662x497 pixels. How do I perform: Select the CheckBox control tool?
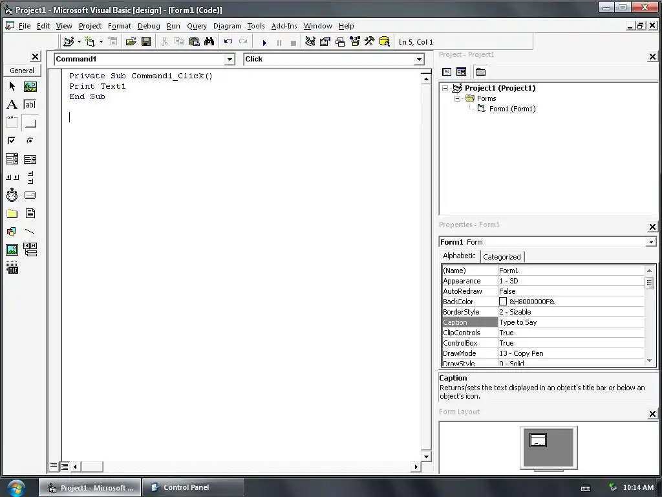[x=12, y=140]
